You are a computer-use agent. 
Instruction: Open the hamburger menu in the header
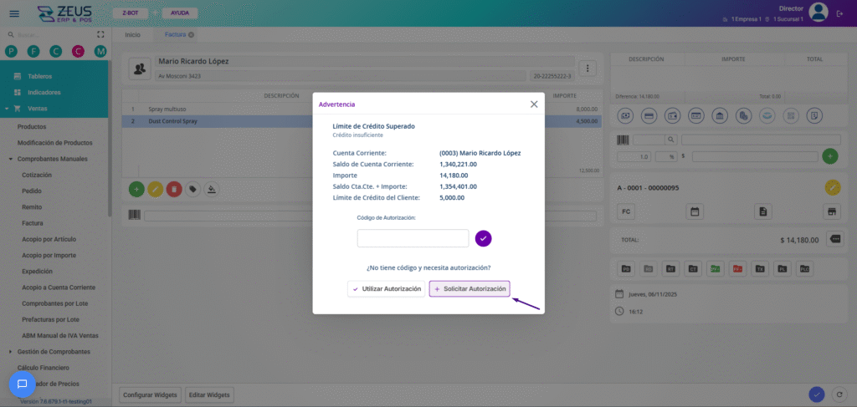13,13
